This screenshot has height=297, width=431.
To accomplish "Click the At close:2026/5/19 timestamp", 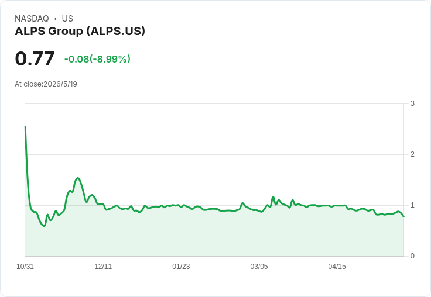I will click(x=46, y=84).
